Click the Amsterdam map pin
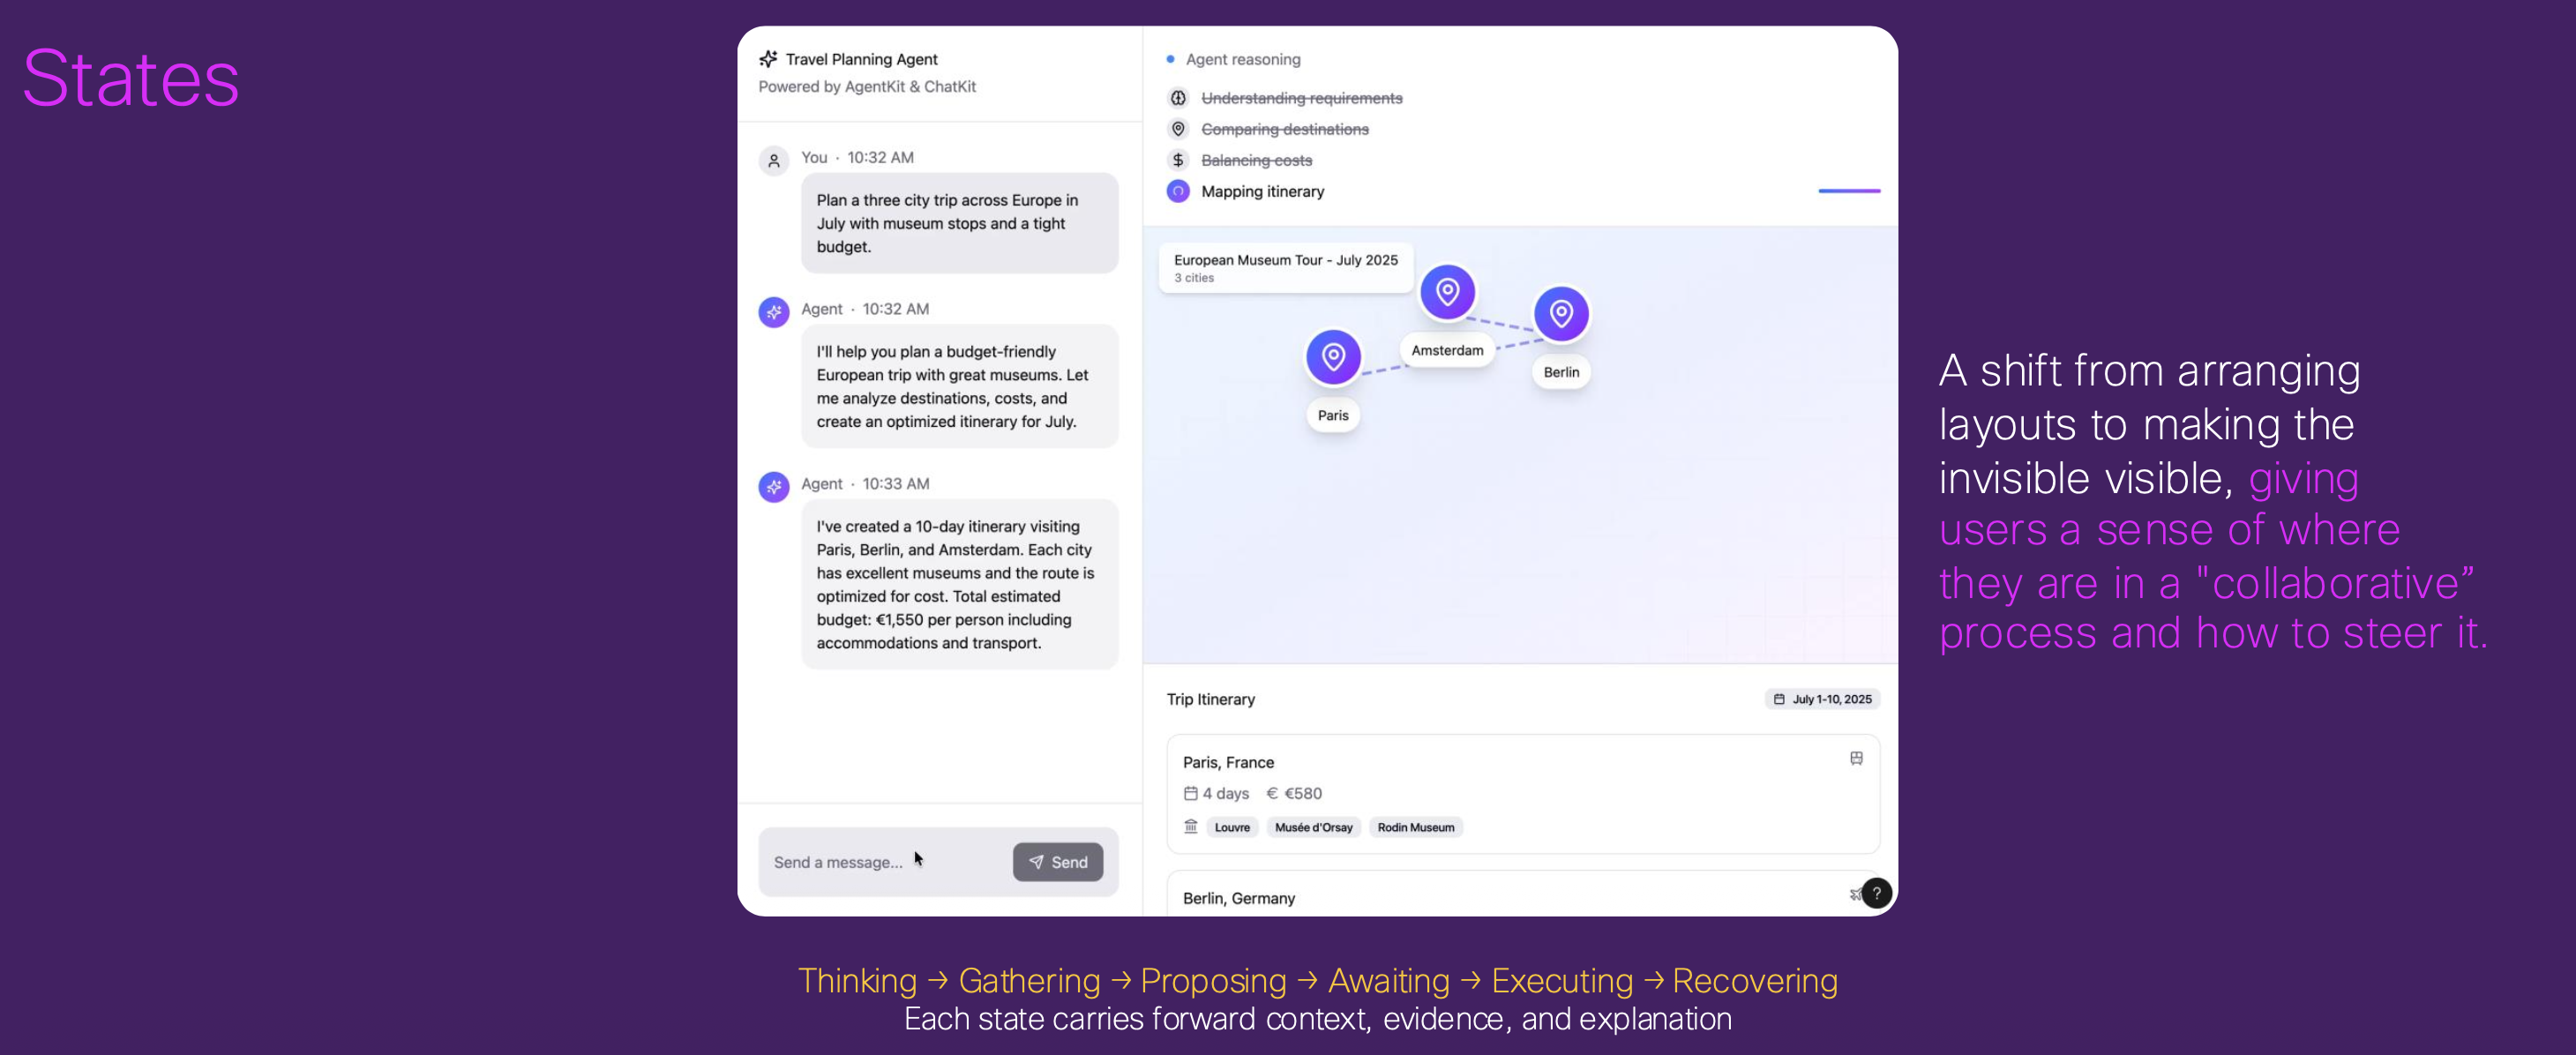 click(1447, 292)
